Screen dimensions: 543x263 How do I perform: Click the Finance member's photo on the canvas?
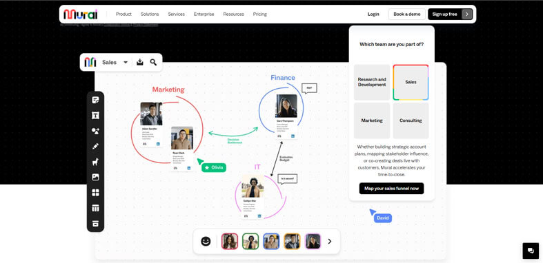coord(286,106)
